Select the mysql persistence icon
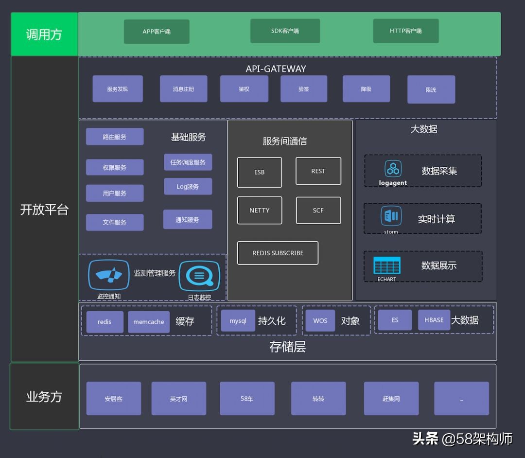 pyautogui.click(x=238, y=321)
